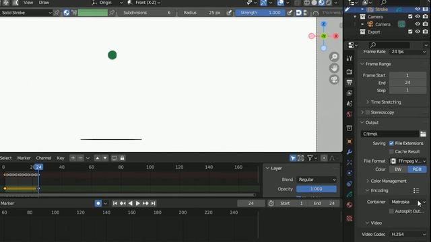Enable the Autosplit Output checkbox

(x=391, y=211)
